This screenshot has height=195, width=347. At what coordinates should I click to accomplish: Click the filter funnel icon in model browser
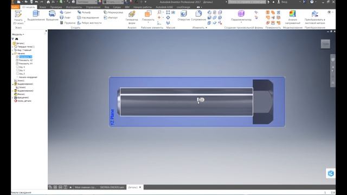(13, 39)
